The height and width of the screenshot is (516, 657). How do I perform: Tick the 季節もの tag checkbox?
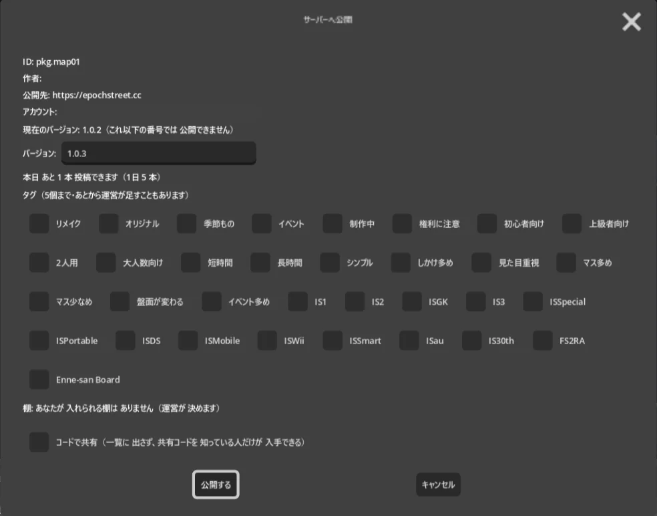[x=186, y=224]
